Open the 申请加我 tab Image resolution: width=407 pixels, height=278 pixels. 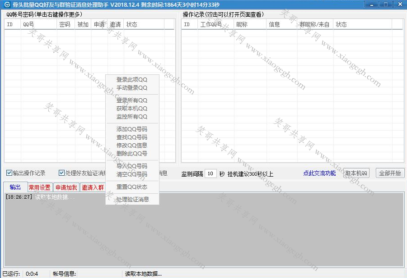[x=66, y=187]
